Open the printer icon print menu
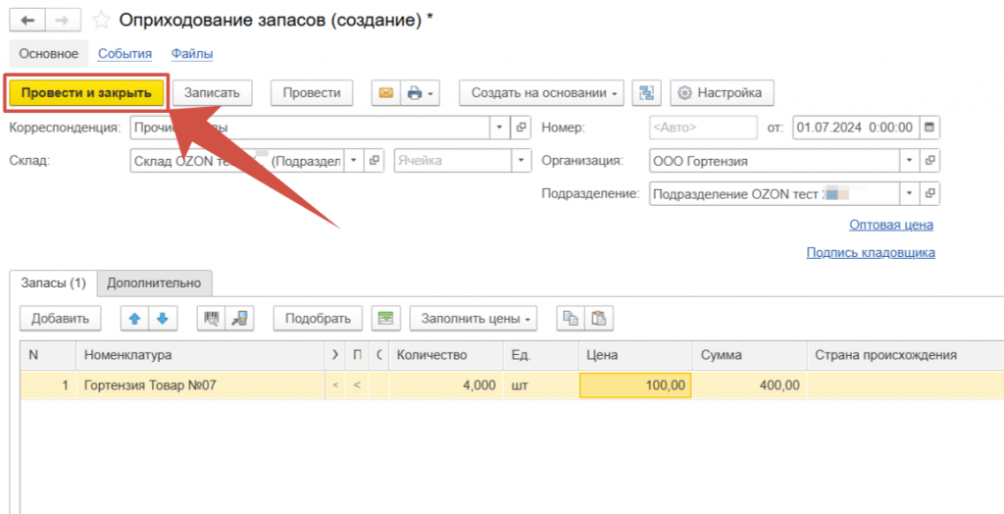1004x514 pixels. point(420,93)
